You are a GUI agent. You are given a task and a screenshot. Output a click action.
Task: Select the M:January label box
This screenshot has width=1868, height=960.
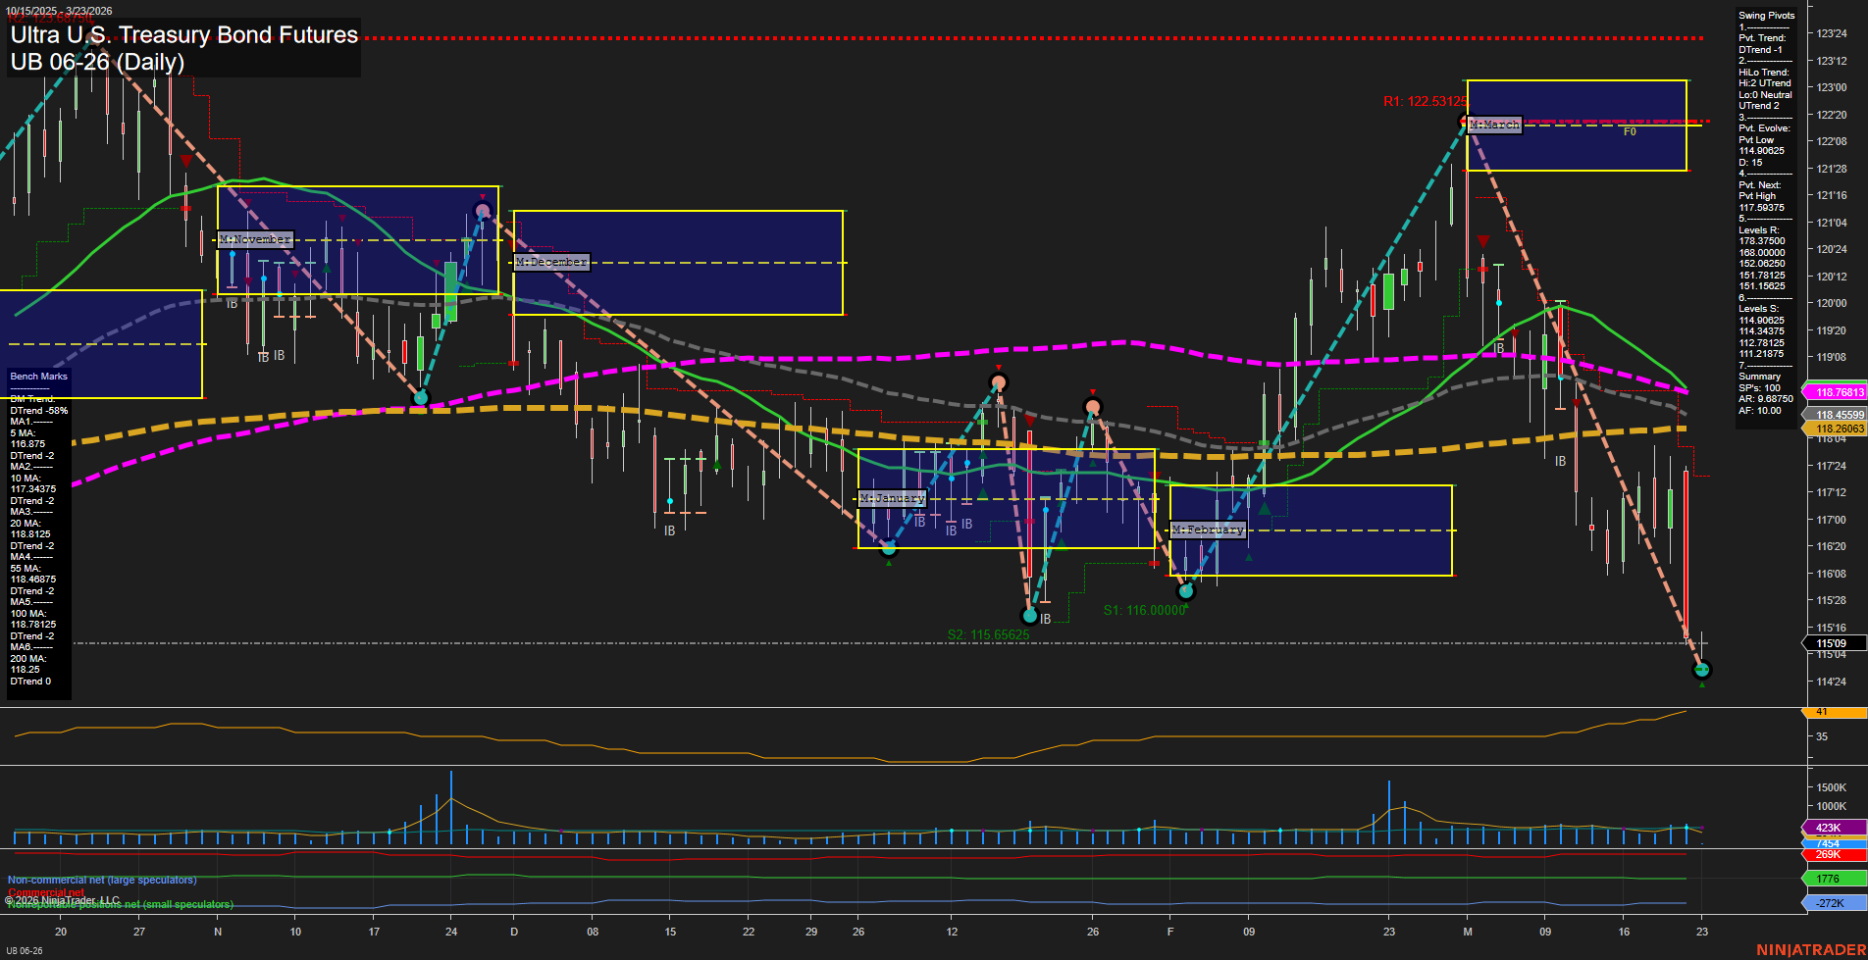point(892,498)
